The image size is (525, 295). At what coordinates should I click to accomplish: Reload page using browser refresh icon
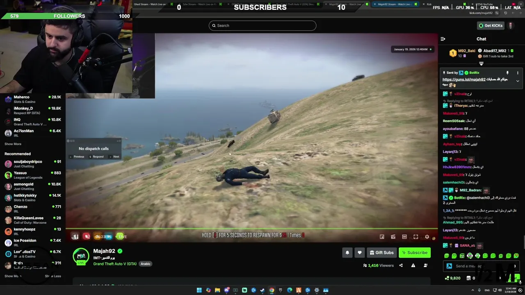(505, 13)
